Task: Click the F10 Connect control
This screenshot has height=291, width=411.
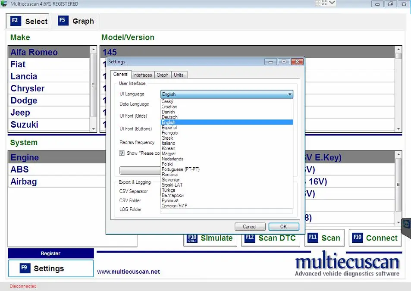Action: point(375,238)
